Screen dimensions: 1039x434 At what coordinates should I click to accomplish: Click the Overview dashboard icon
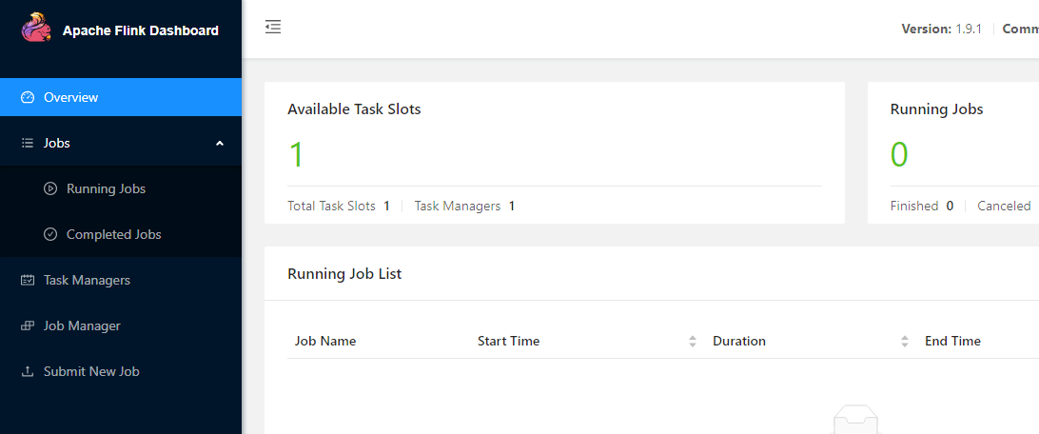tap(28, 97)
